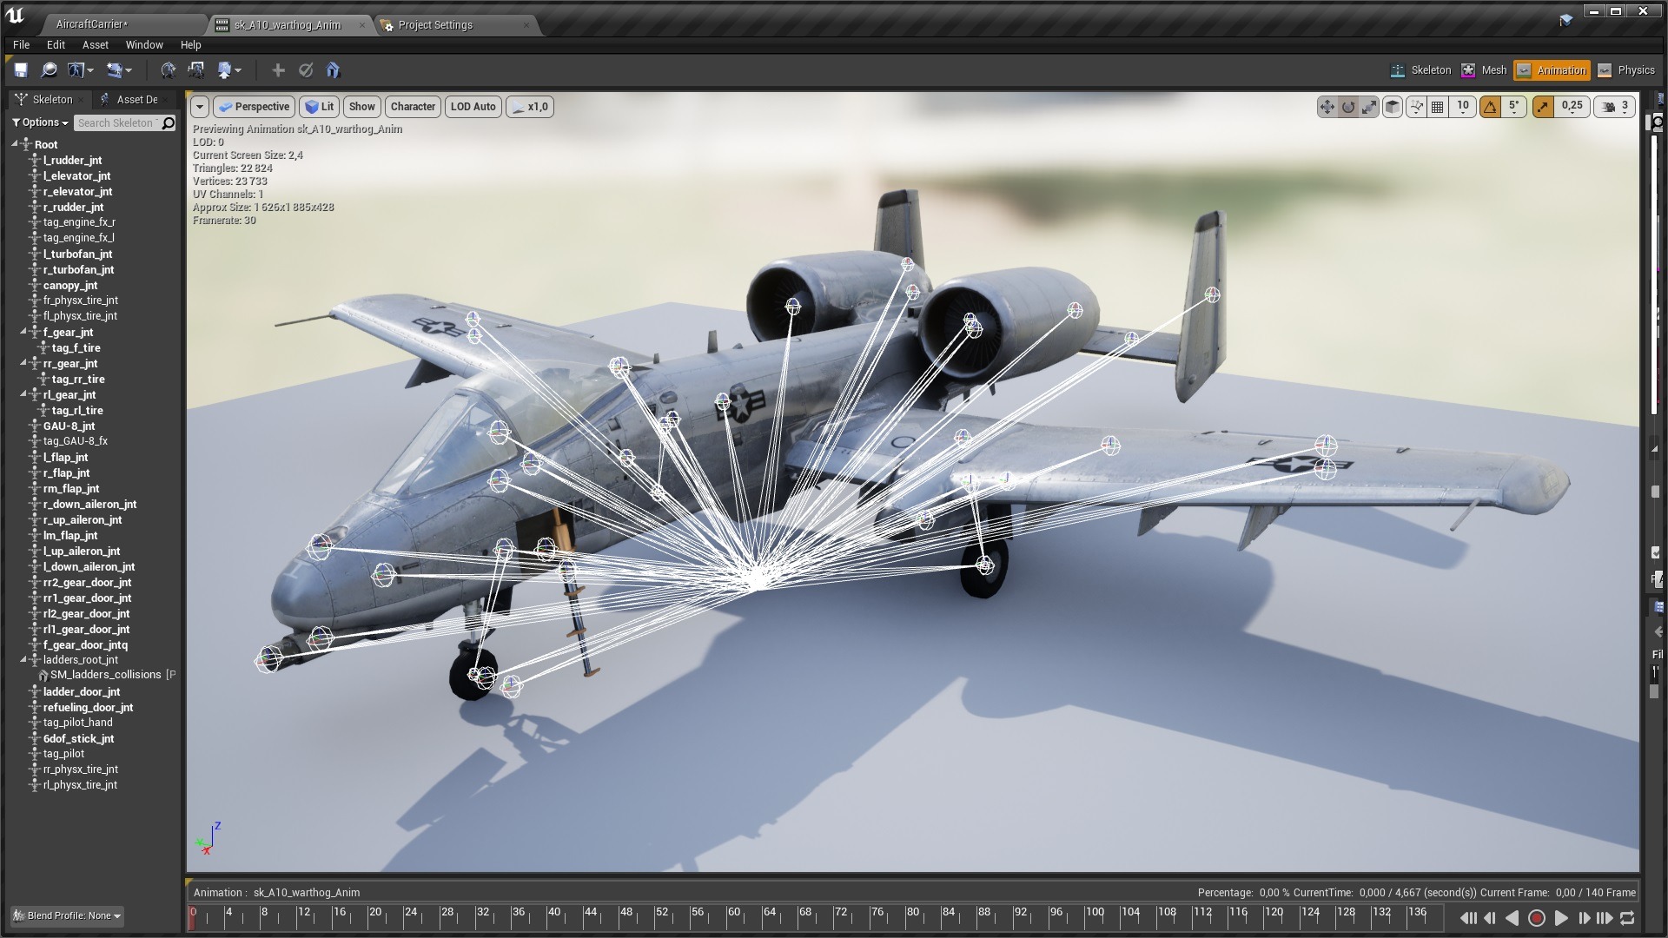Screen dimensions: 1668x938
Task: Click the Apply checkmark icon in toolbar
Action: pos(306,70)
